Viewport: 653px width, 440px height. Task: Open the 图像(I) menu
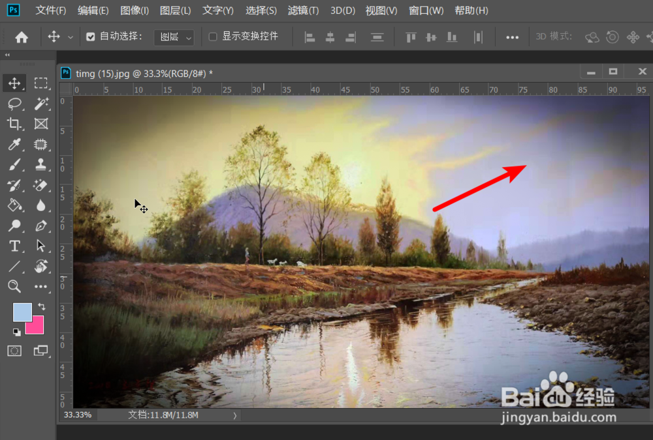[135, 10]
